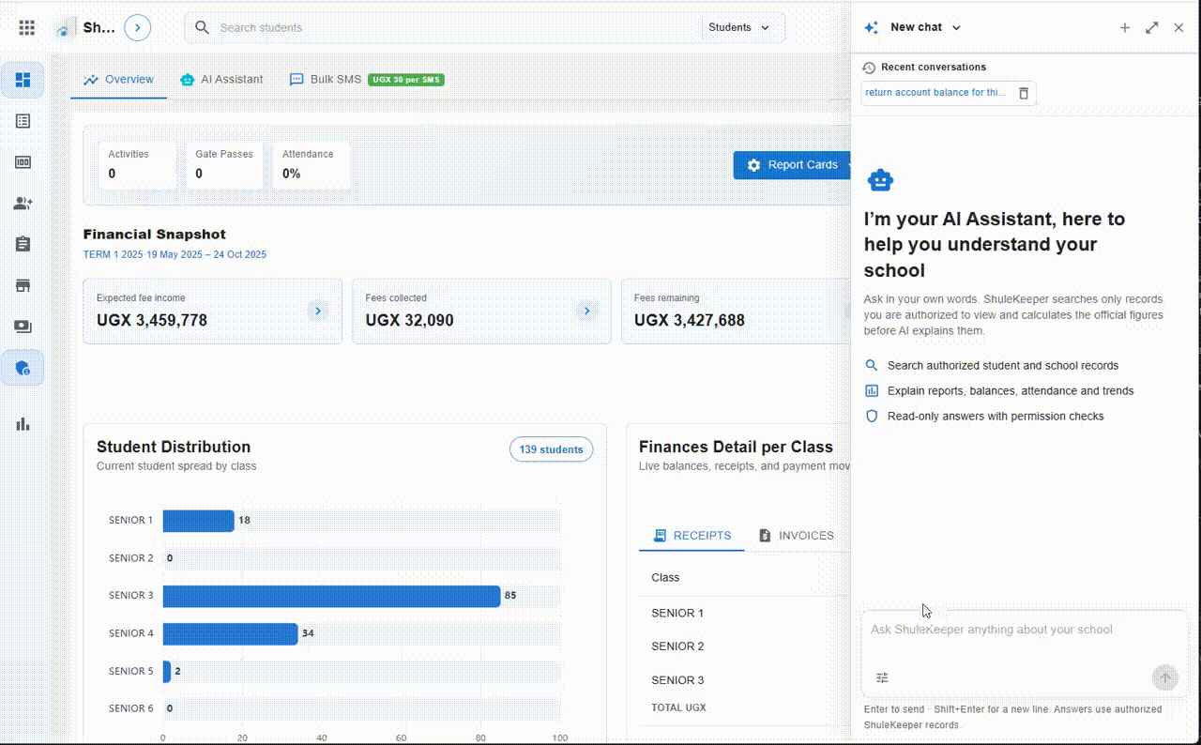
Task: Click the SENIOR 4 distribution bar
Action: pyautogui.click(x=230, y=633)
